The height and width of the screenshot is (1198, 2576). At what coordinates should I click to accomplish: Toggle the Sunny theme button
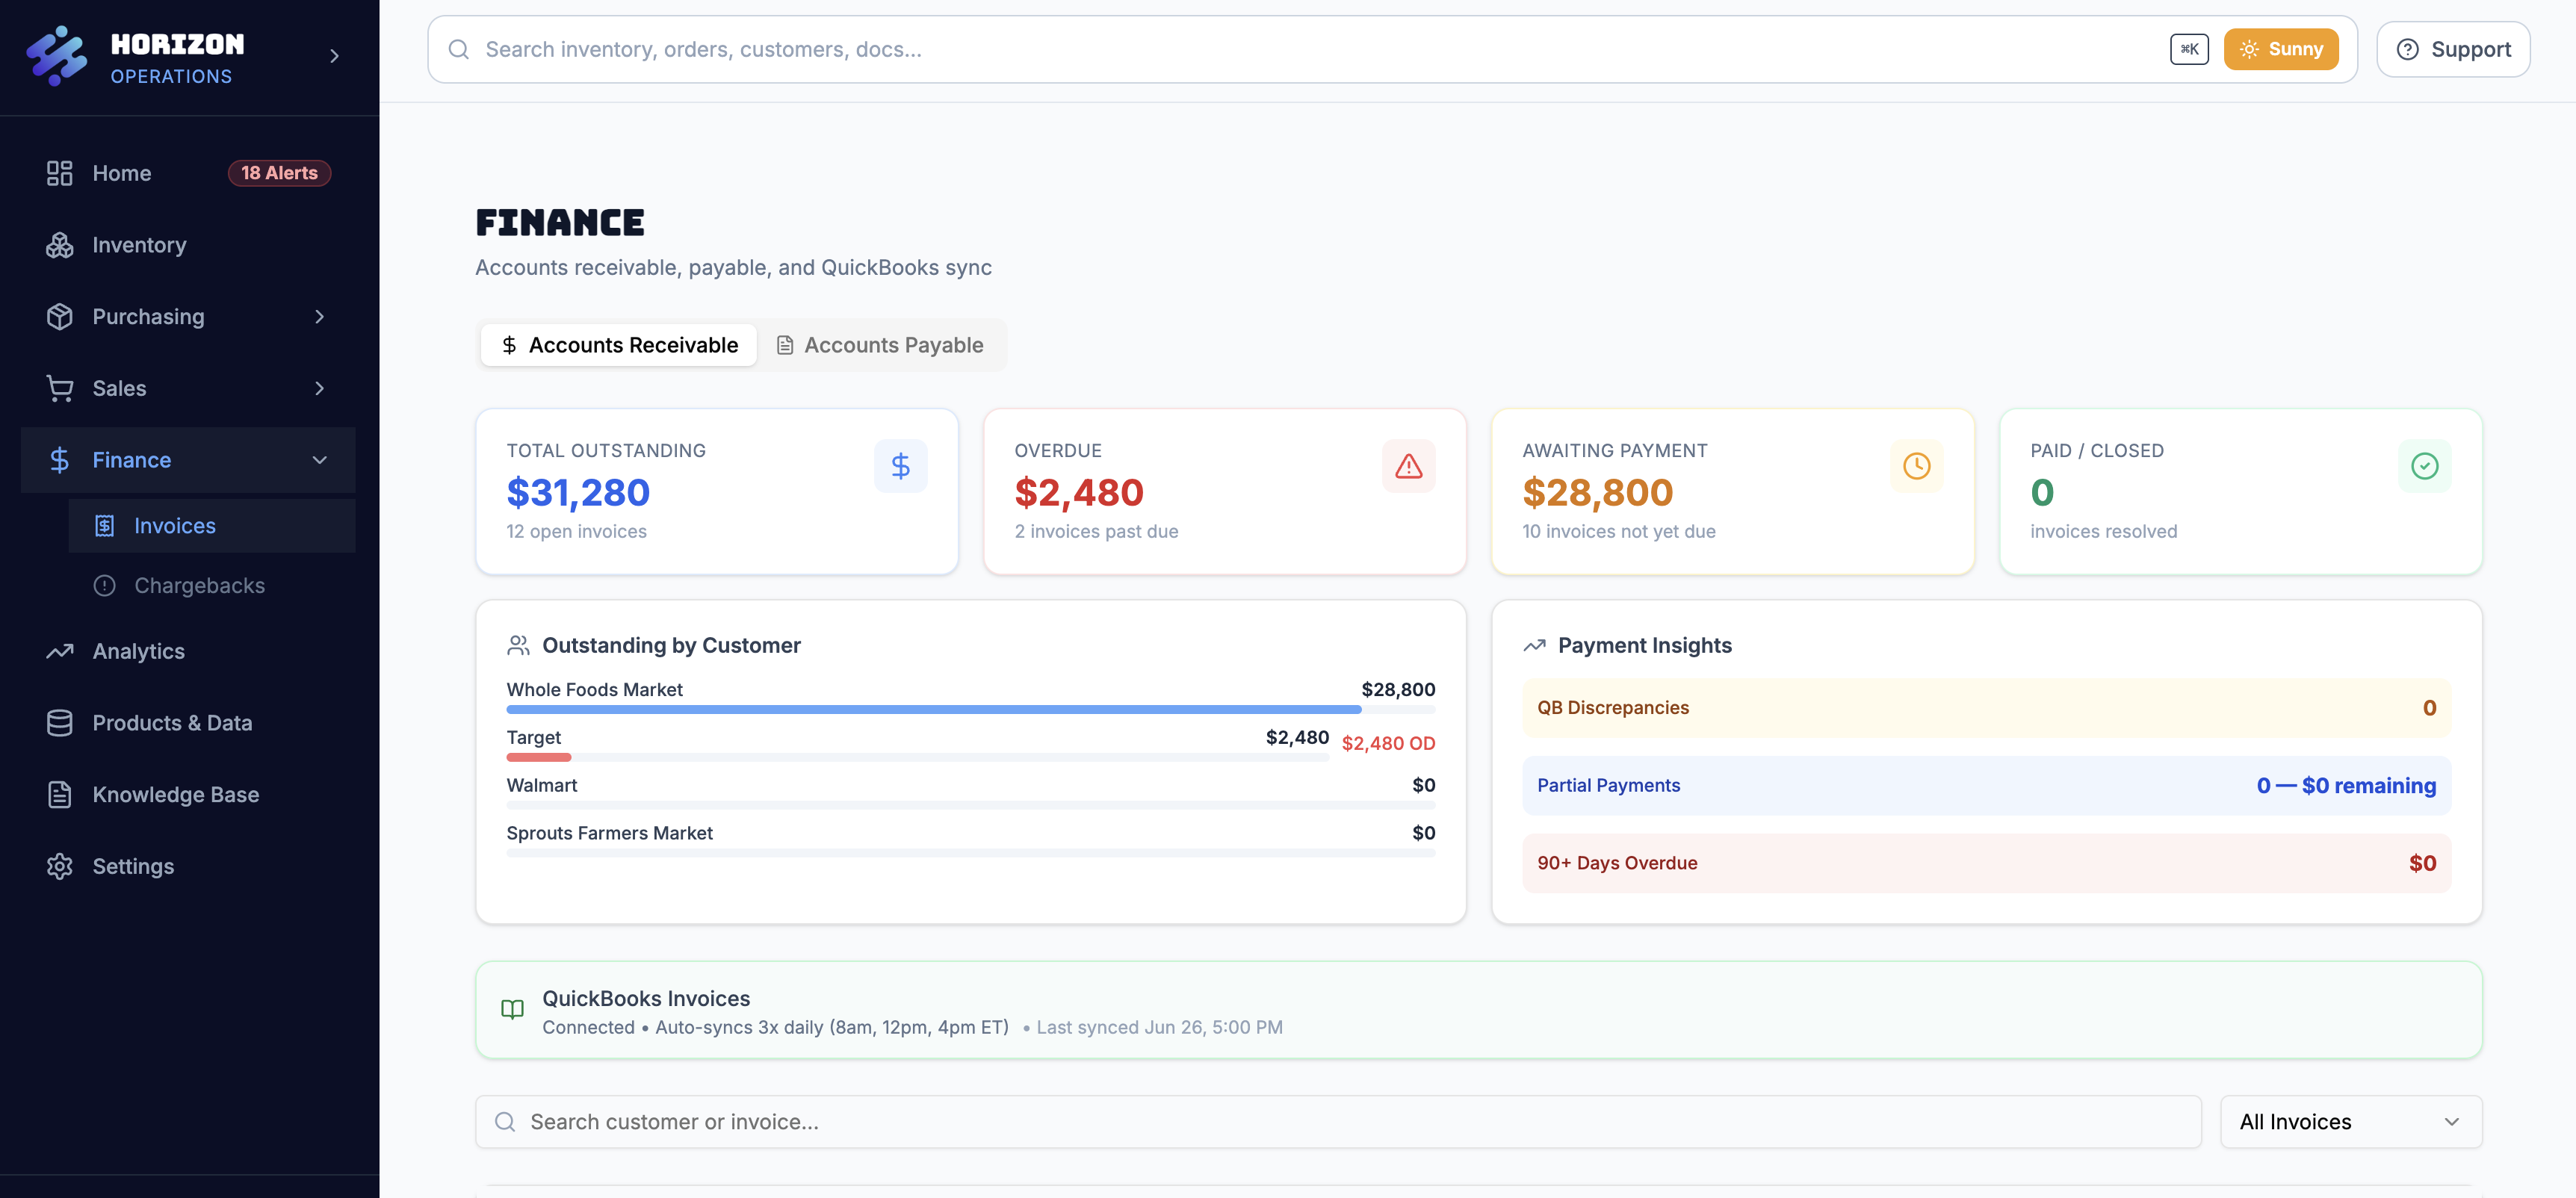(x=2280, y=49)
